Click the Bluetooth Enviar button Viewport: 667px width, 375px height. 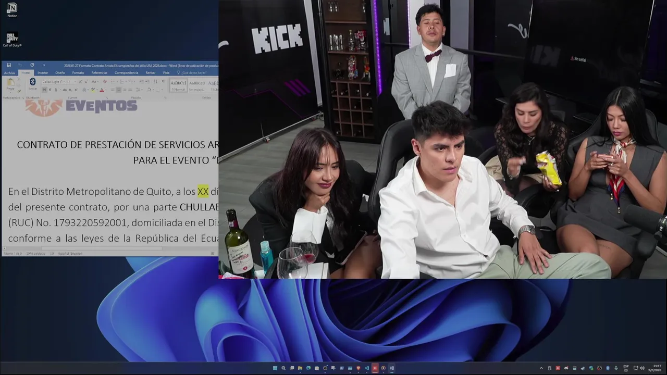click(33, 85)
